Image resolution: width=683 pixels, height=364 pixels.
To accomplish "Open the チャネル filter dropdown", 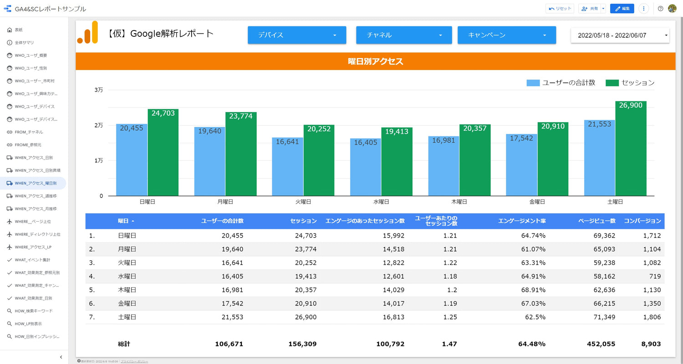I will point(404,35).
